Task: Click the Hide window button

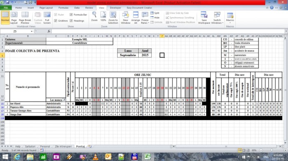Action: tap(155, 18)
